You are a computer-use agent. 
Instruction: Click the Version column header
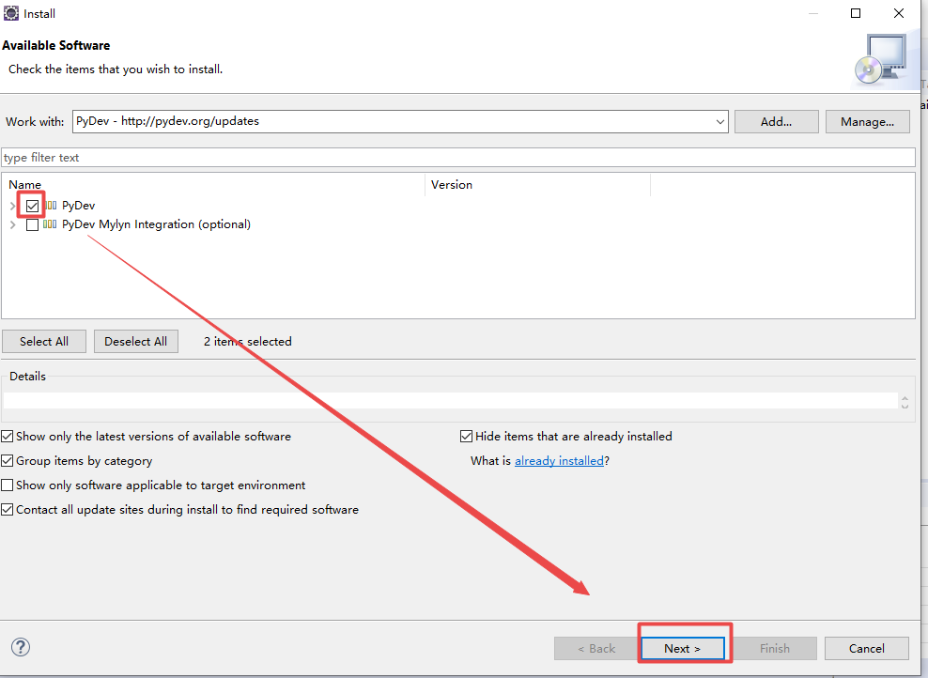click(537, 185)
